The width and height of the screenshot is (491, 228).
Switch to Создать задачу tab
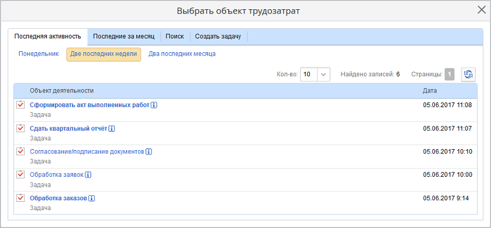point(218,36)
